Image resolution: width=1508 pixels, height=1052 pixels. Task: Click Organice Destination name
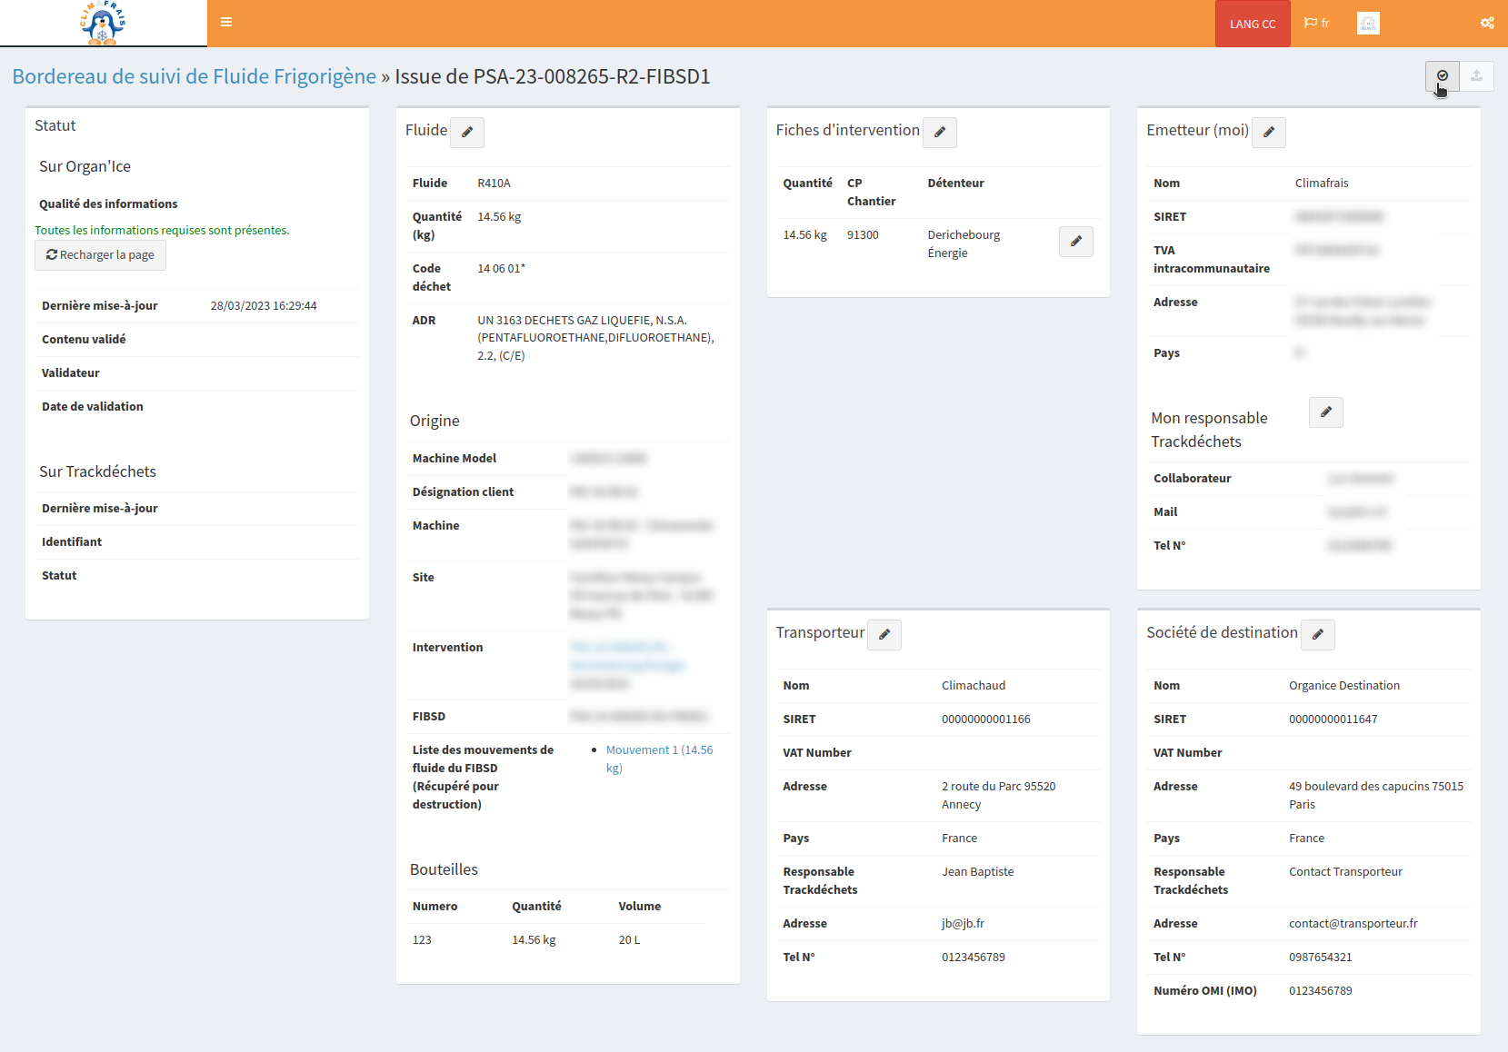point(1344,686)
